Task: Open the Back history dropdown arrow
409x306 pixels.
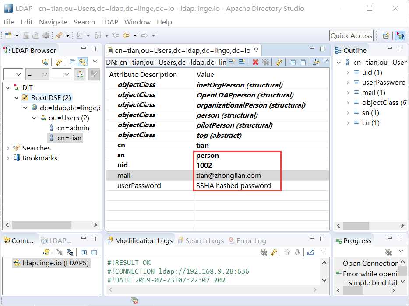Action: pyautogui.click(x=135, y=35)
